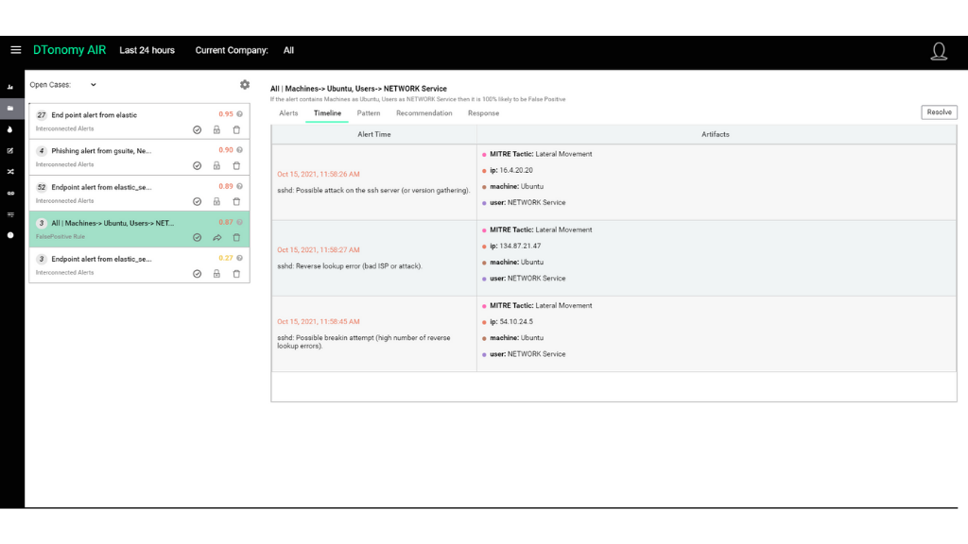Viewport: 968px width, 544px height.
Task: Open the case list settings gear
Action: 245,85
